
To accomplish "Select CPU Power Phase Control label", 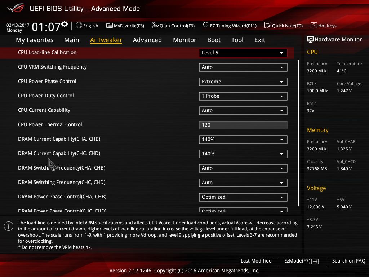I will 47,81.
